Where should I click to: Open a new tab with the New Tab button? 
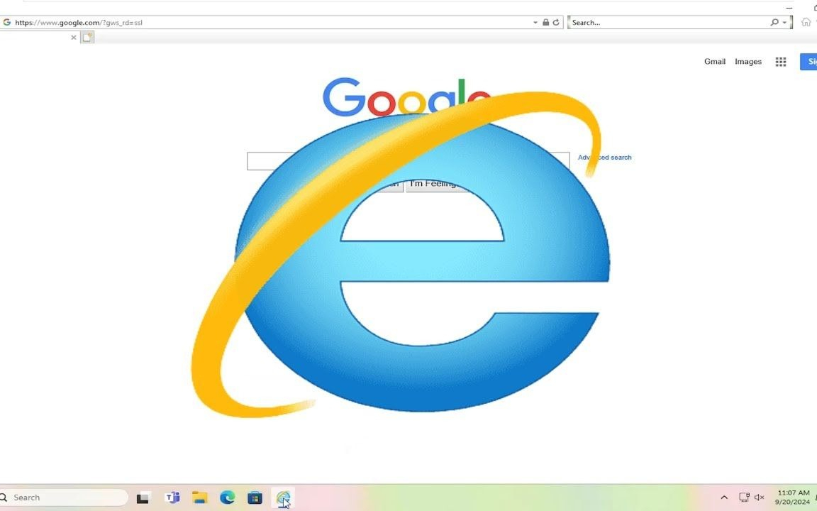pos(87,37)
